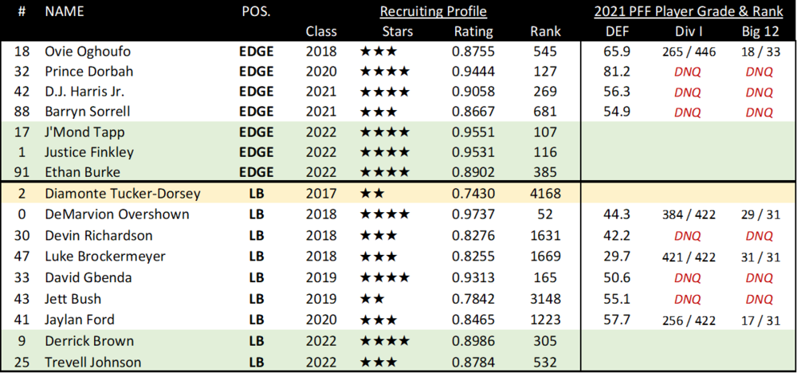This screenshot has width=797, height=373.
Task: Select player name Ovie Oghoufo
Action: (x=83, y=51)
